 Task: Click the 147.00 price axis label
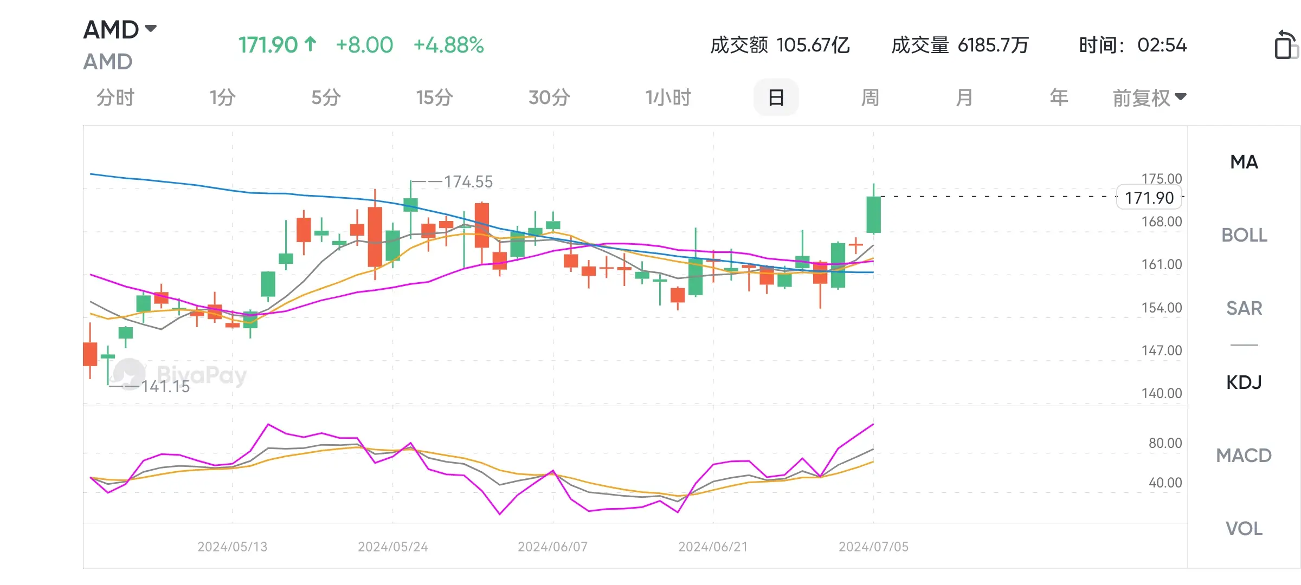click(x=1162, y=350)
